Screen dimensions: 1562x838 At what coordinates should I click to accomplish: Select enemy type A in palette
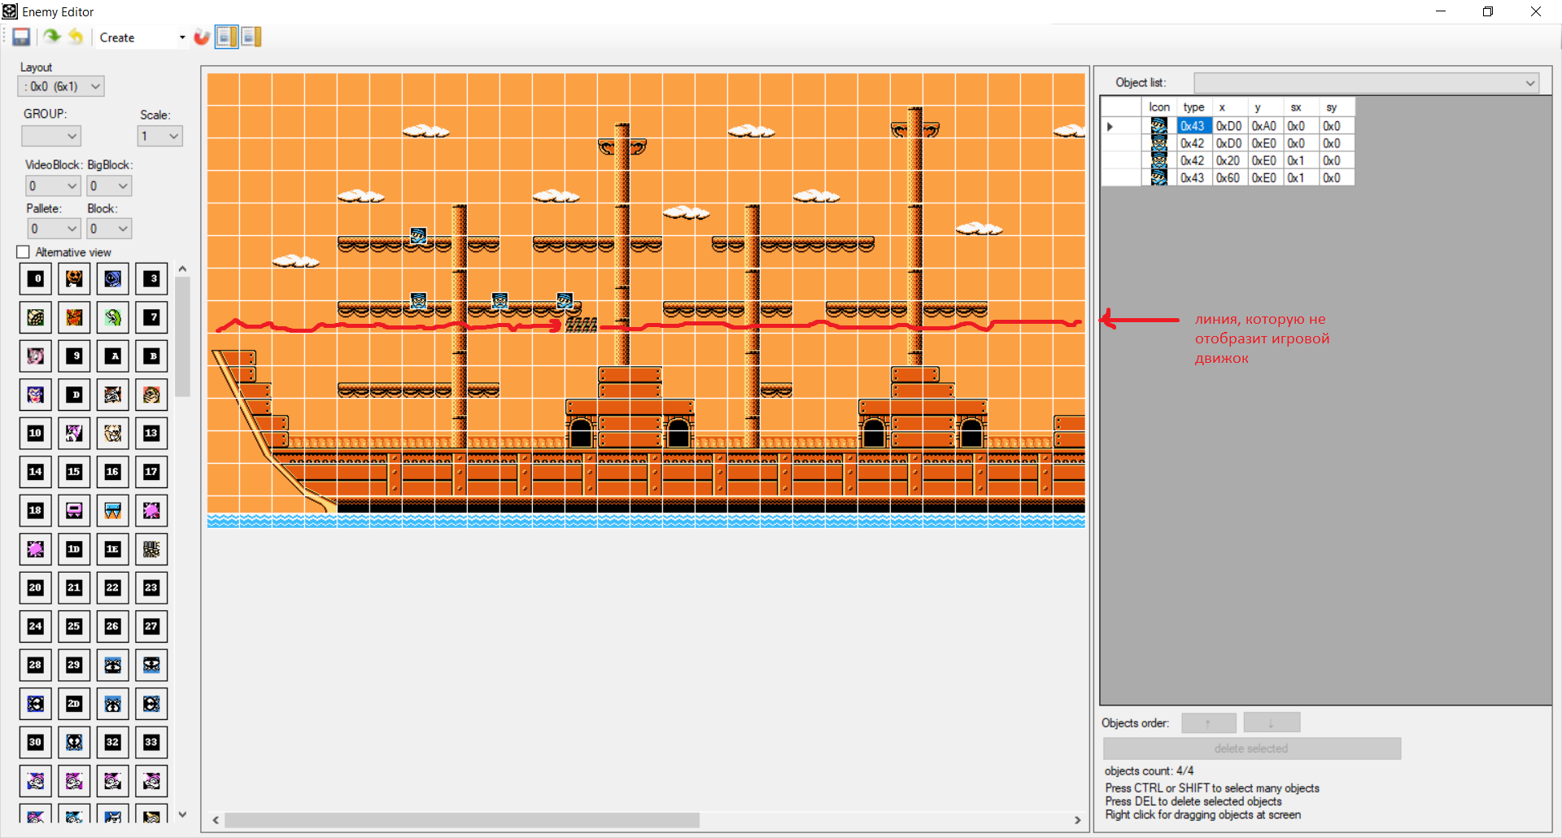pos(113,356)
